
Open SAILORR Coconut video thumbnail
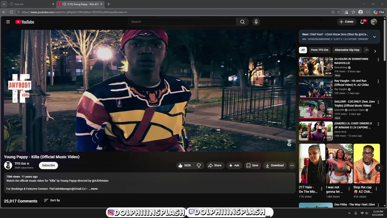[316, 109]
